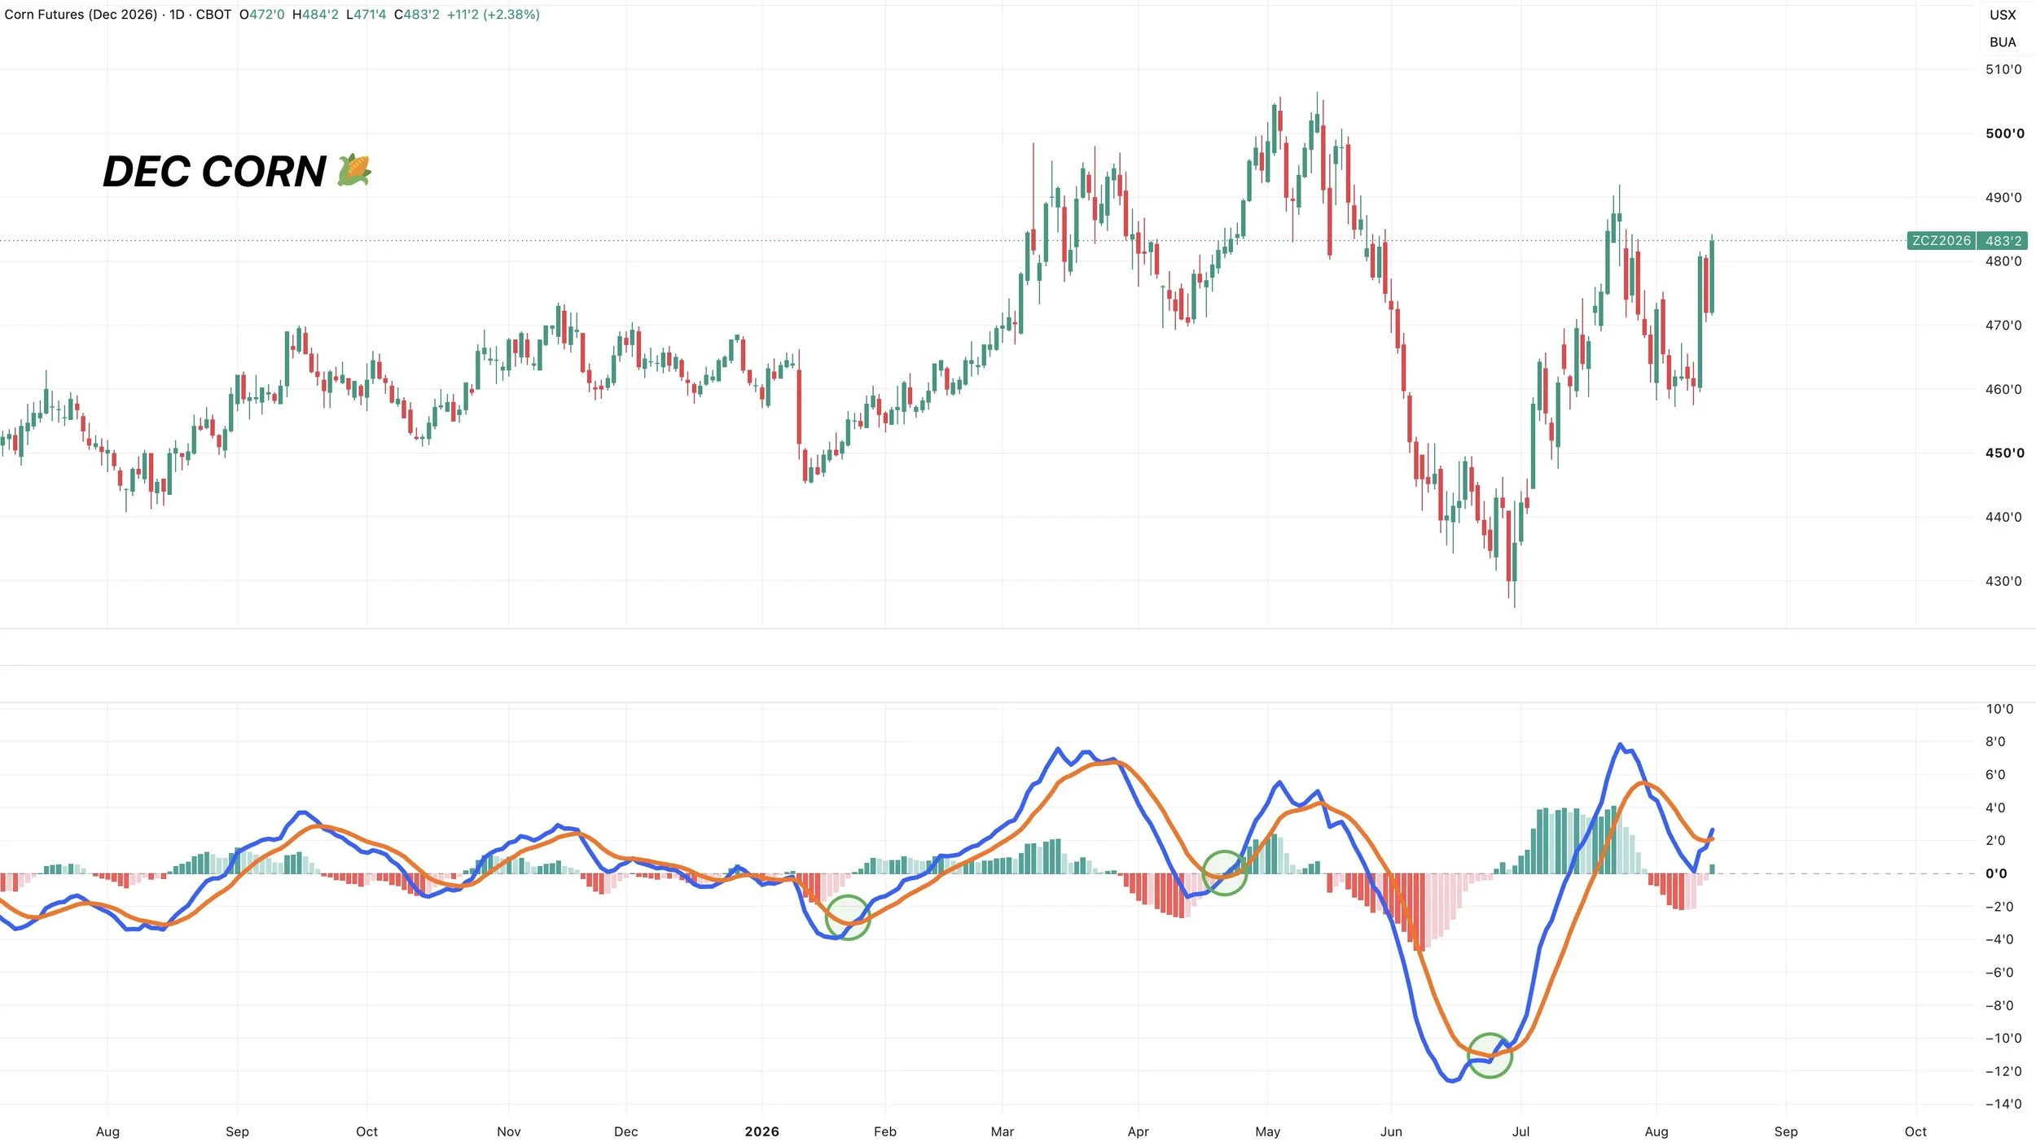Click the 490'0 price axis label
This screenshot has height=1142, width=2036.
pyautogui.click(x=2003, y=198)
